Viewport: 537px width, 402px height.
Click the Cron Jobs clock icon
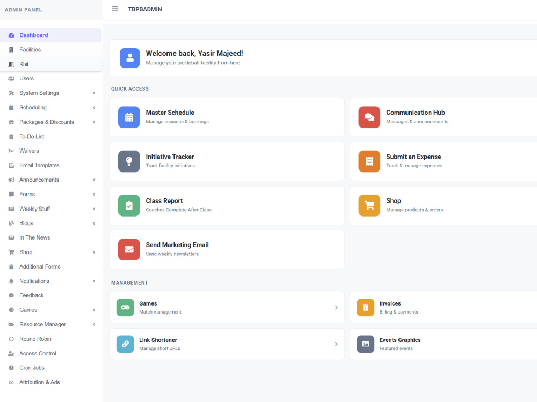[x=11, y=368]
